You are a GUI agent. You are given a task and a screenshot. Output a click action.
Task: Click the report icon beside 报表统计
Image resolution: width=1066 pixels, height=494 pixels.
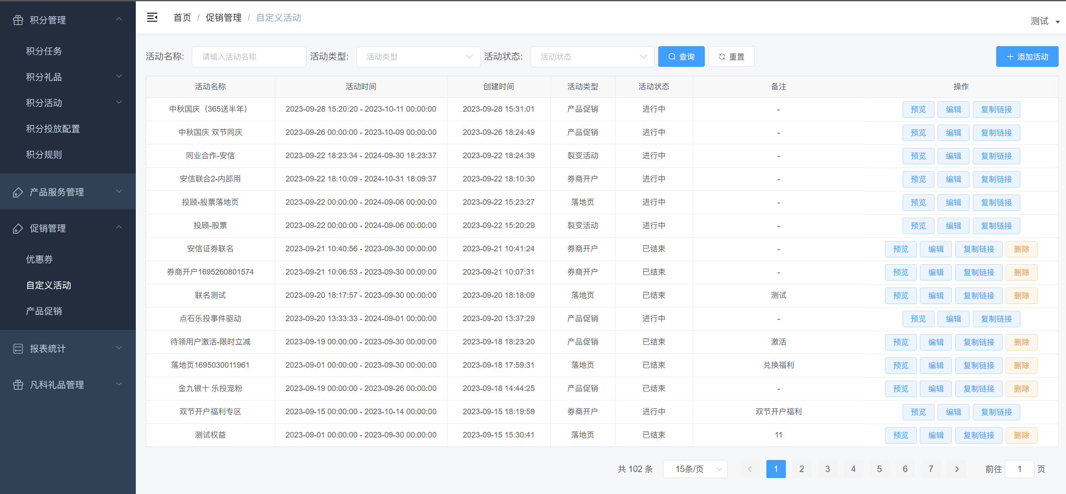(x=18, y=349)
